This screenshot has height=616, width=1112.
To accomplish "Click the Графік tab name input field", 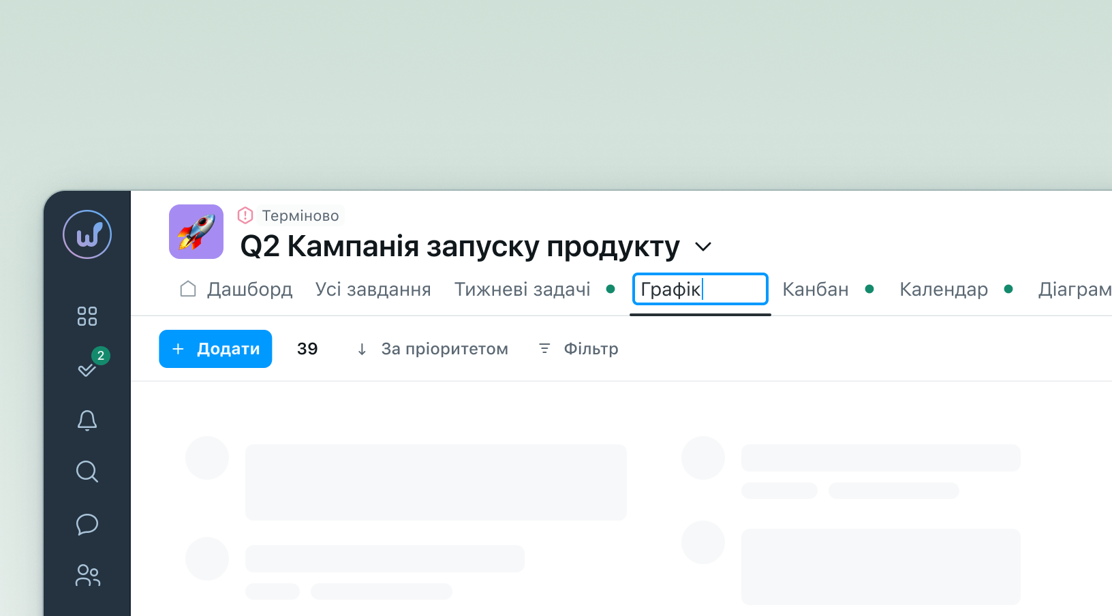I will coord(700,290).
